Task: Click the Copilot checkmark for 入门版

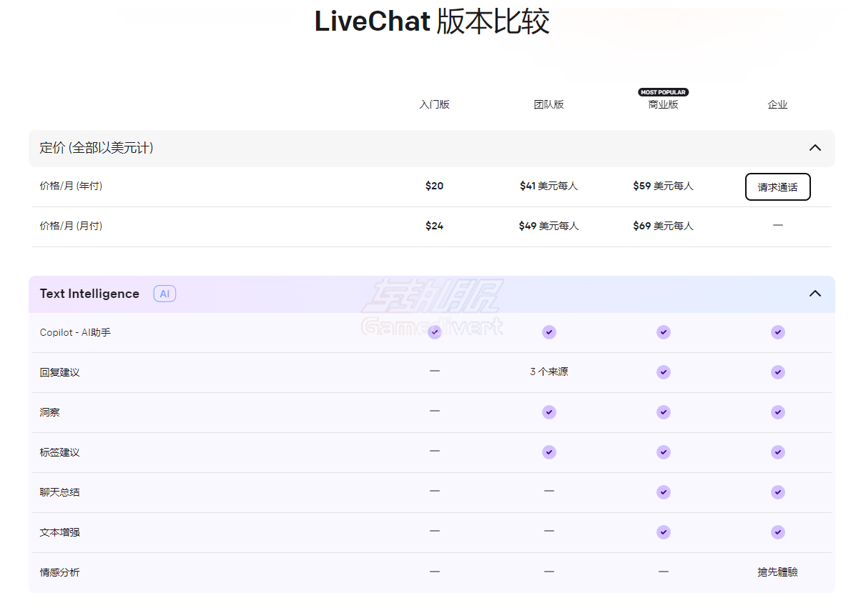Action: (x=434, y=332)
